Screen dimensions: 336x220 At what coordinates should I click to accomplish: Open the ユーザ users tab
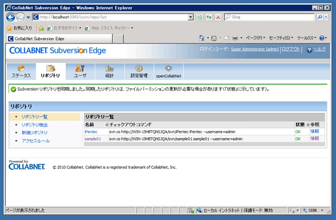point(80,71)
